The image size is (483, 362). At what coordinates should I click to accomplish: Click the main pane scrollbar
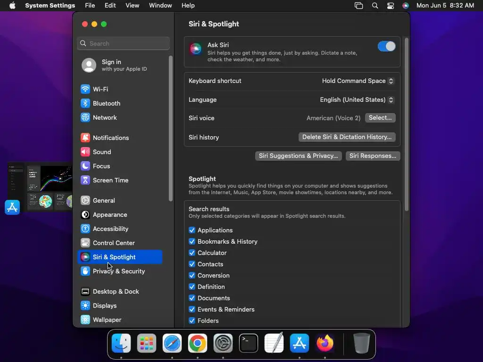[x=406, y=124]
